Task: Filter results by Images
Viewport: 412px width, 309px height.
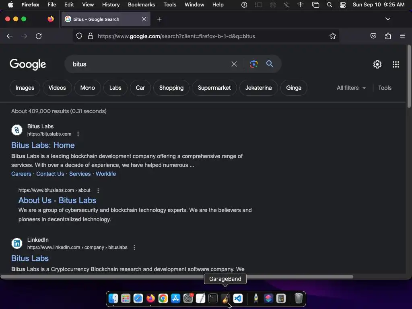Action: pos(25,88)
